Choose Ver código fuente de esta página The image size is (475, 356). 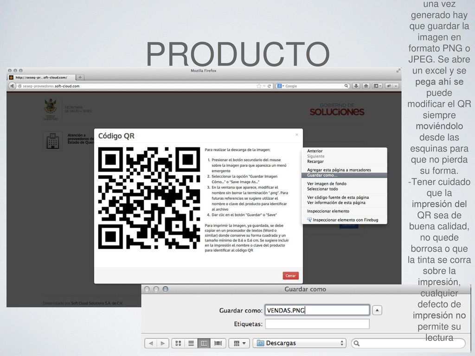click(x=338, y=197)
